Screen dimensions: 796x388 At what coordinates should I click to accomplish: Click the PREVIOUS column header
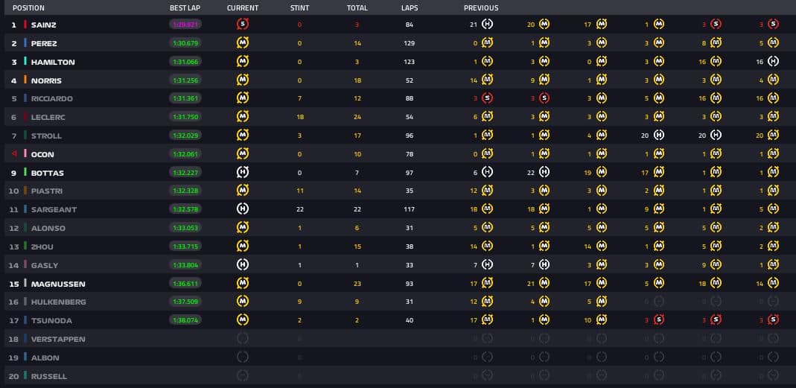pyautogui.click(x=481, y=7)
